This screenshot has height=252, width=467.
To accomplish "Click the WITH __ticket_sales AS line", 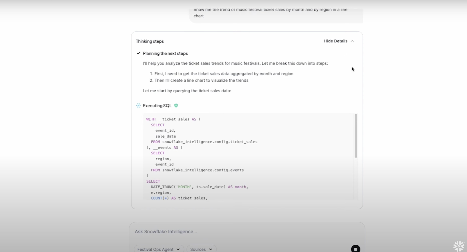I will click(x=173, y=119).
